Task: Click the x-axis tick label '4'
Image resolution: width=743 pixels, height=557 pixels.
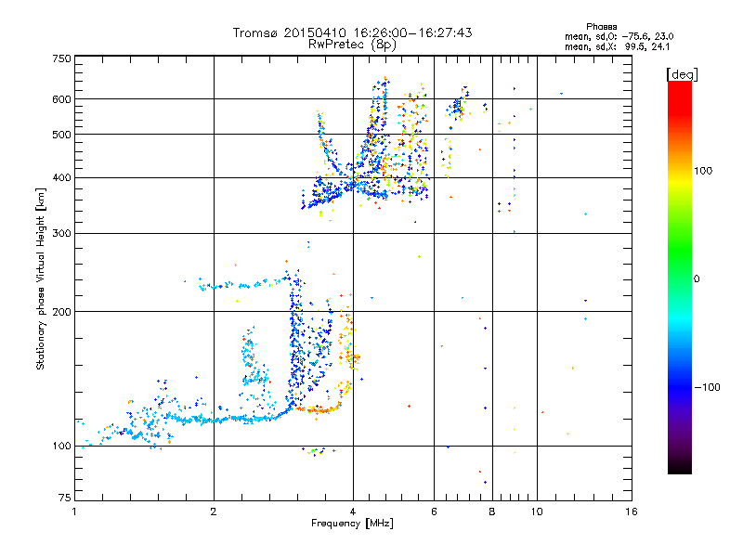Action: pos(353,512)
